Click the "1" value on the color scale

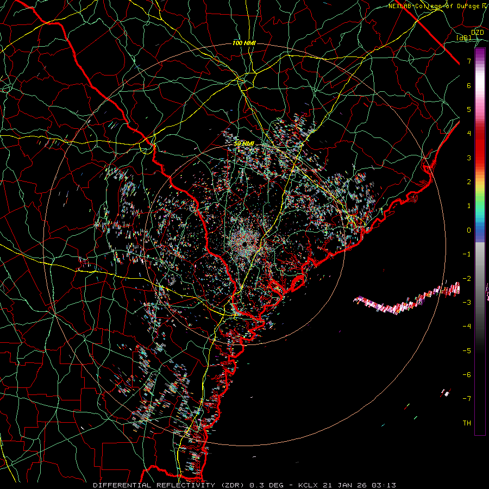469,206
